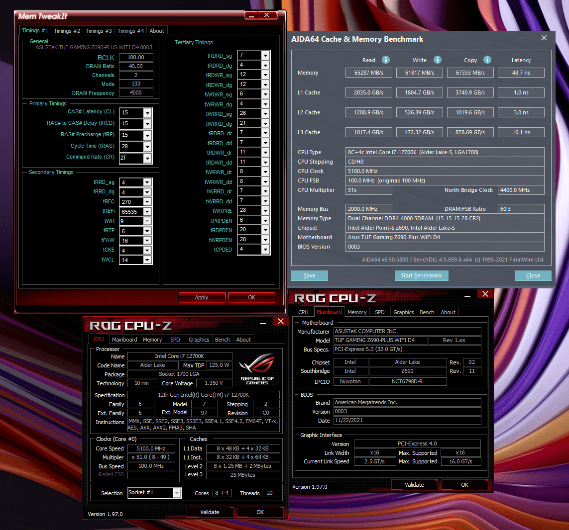
Task: Open Bench tab in the CPU-Z Mainboard window
Action: pos(427,312)
